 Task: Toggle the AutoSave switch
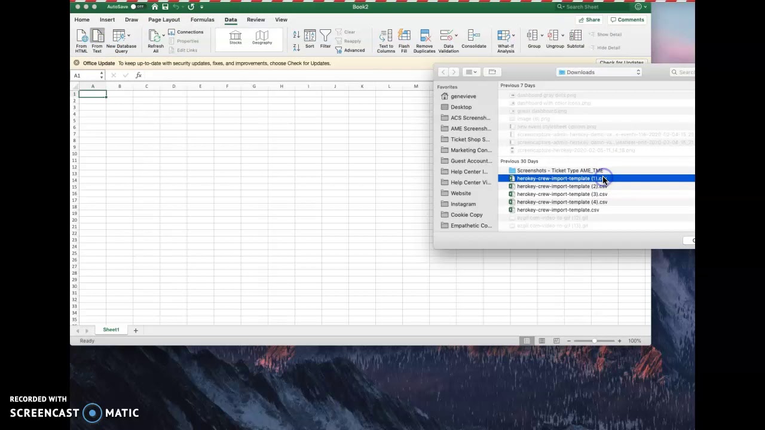click(137, 7)
